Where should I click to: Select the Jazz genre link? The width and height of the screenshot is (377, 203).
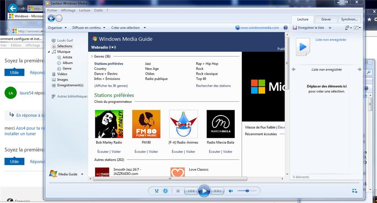coord(148,64)
